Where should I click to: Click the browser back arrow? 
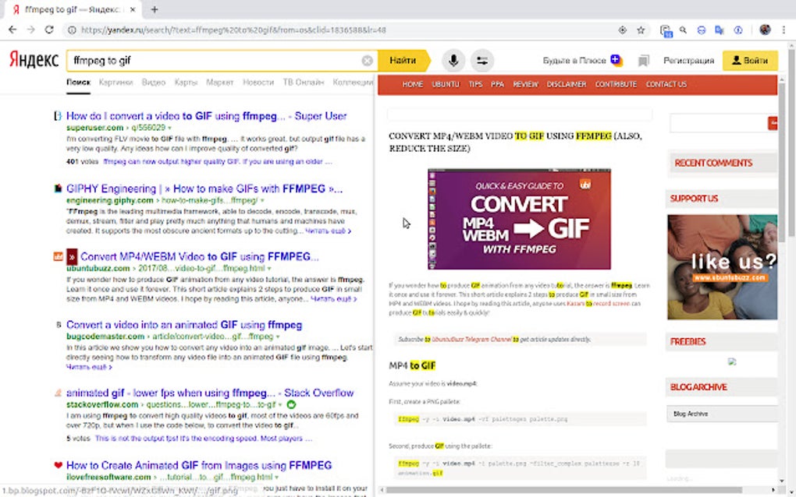pos(12,30)
